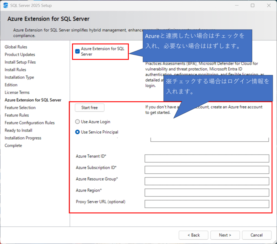Close the SQL Server 2025 Setup window

click(269, 5)
